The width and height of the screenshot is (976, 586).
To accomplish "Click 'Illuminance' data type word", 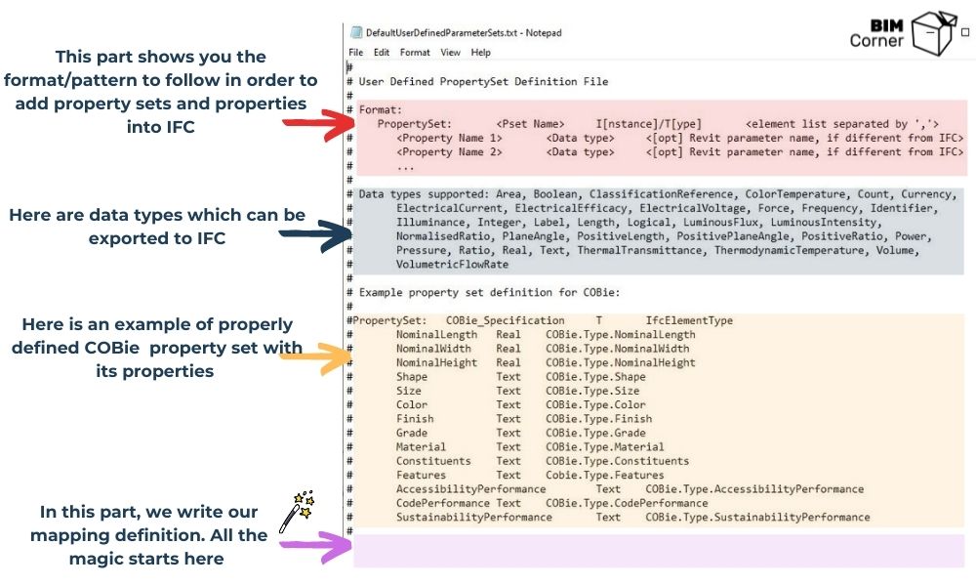I will pyautogui.click(x=432, y=223).
